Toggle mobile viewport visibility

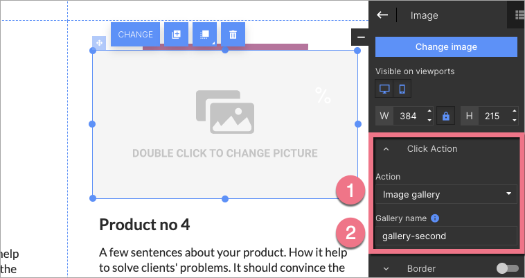click(402, 89)
